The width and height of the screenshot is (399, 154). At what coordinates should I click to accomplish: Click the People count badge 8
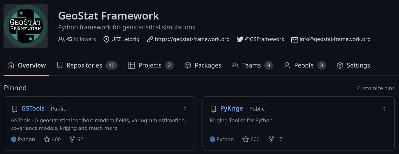click(322, 65)
